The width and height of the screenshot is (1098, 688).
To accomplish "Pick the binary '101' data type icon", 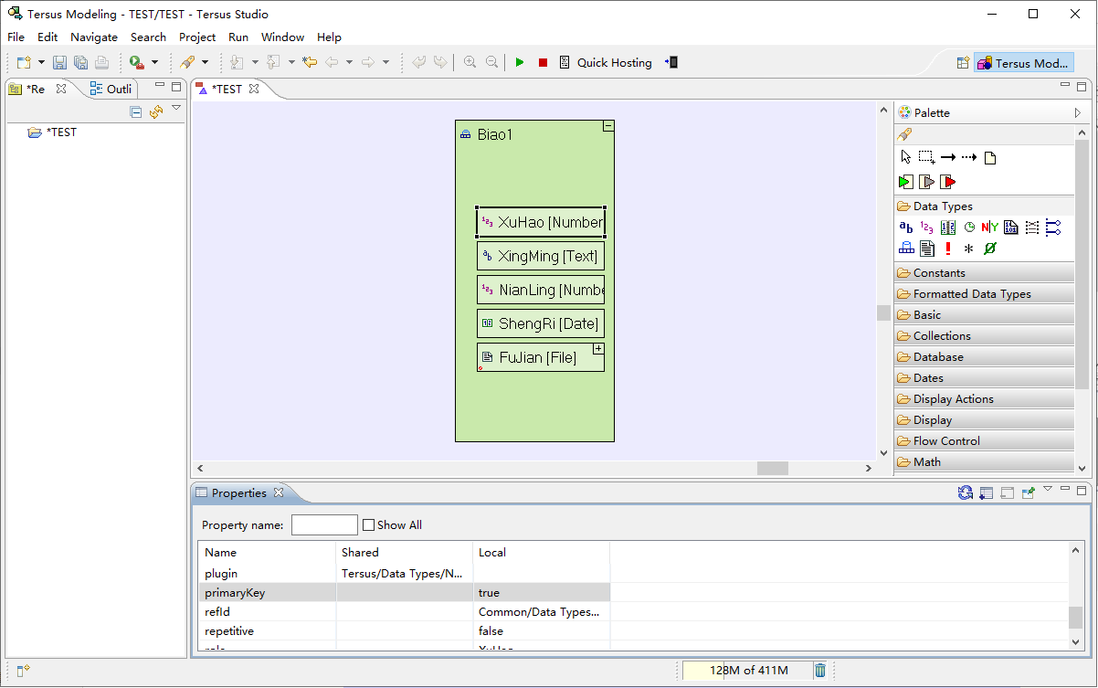I will tap(1011, 228).
